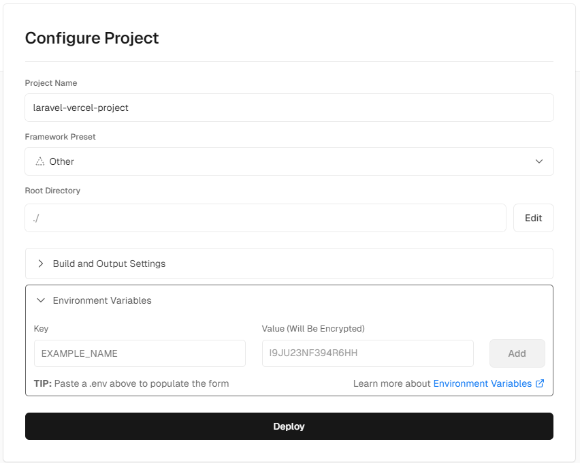Screen dimensions: 580x463
Task: Hit the black Deploy button
Action: coord(289,426)
